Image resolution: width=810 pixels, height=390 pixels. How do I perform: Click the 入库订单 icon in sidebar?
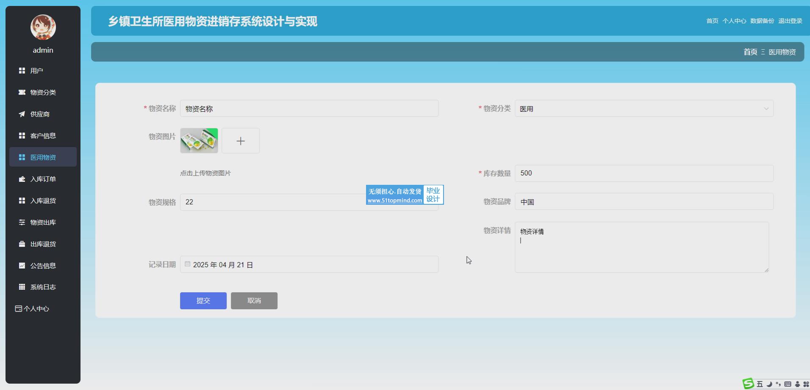click(22, 179)
